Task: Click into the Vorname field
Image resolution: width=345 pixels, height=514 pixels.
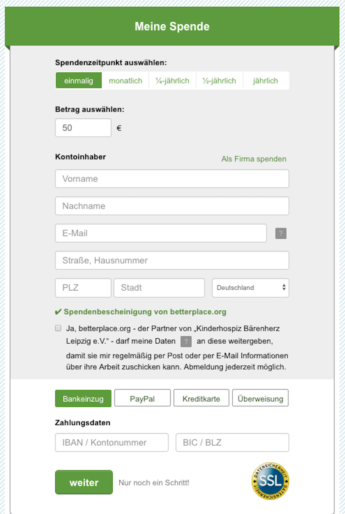Action: [x=172, y=179]
